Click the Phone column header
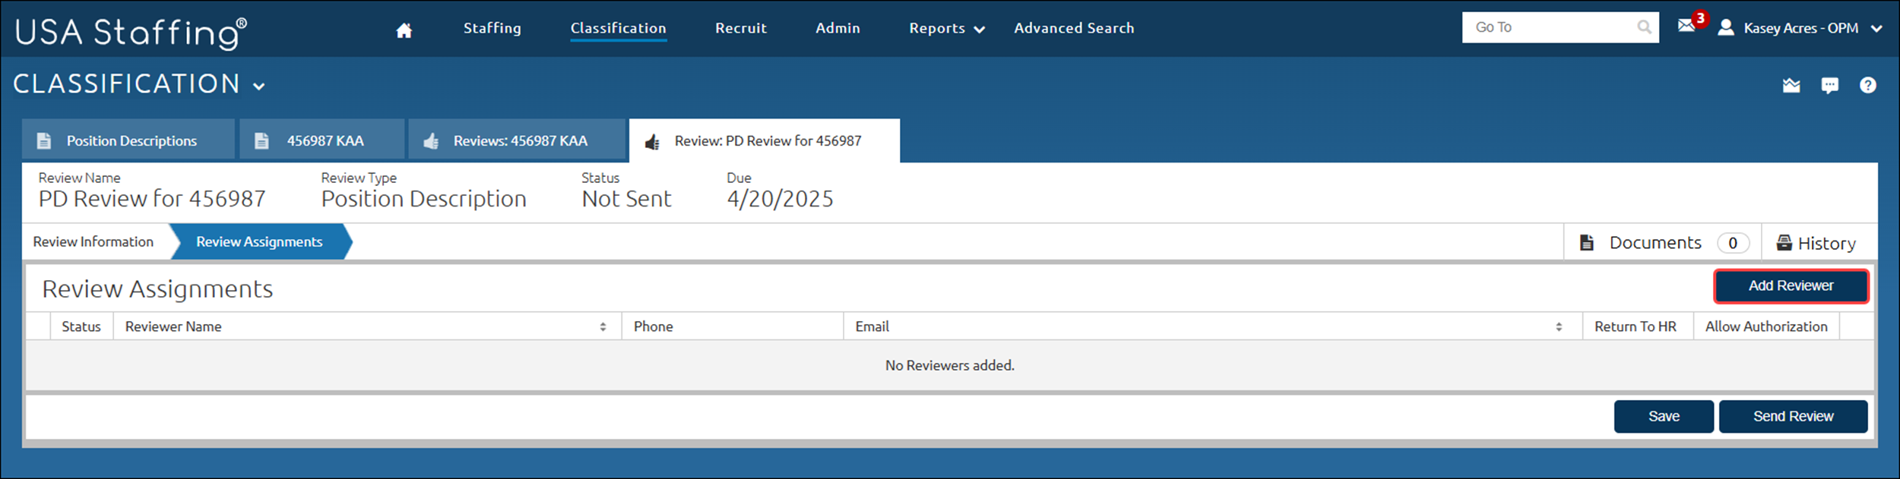Screen dimensions: 1900x479 [x=733, y=326]
